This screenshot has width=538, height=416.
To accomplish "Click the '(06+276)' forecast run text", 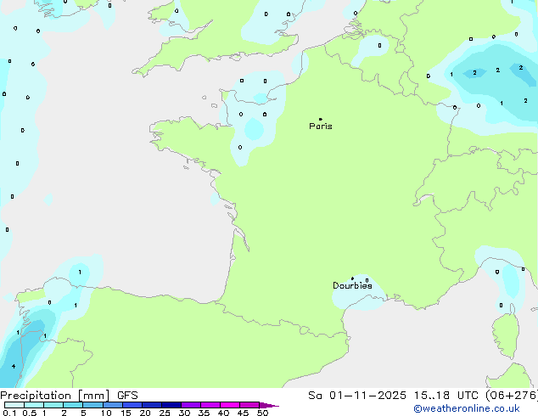I will tap(512, 396).
